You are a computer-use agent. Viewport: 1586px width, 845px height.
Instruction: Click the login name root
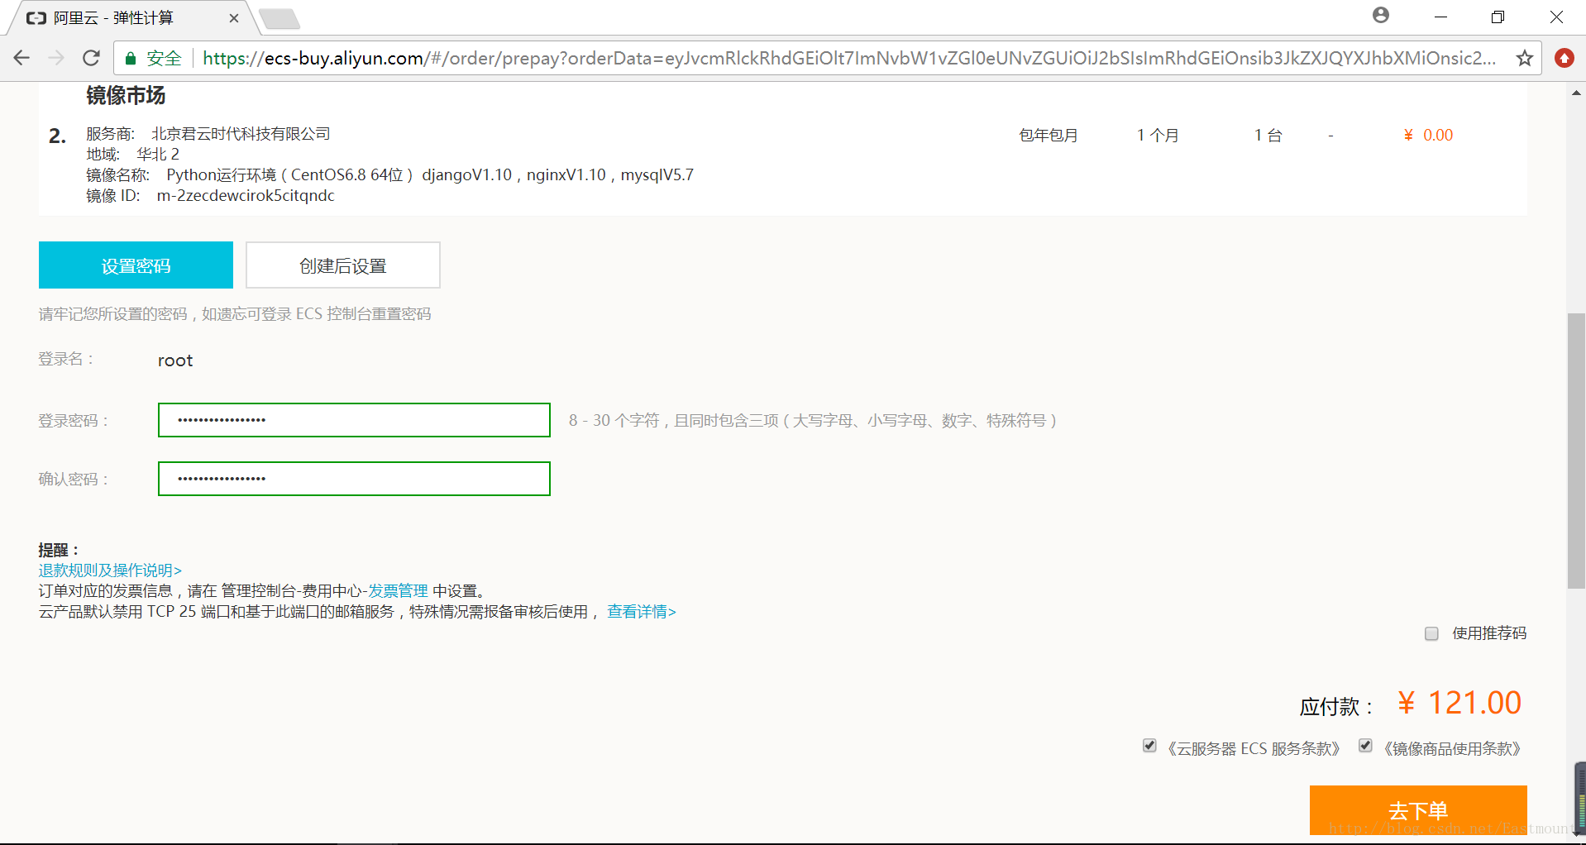click(175, 360)
